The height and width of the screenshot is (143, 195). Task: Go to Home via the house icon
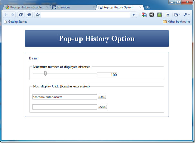tap(29, 15)
